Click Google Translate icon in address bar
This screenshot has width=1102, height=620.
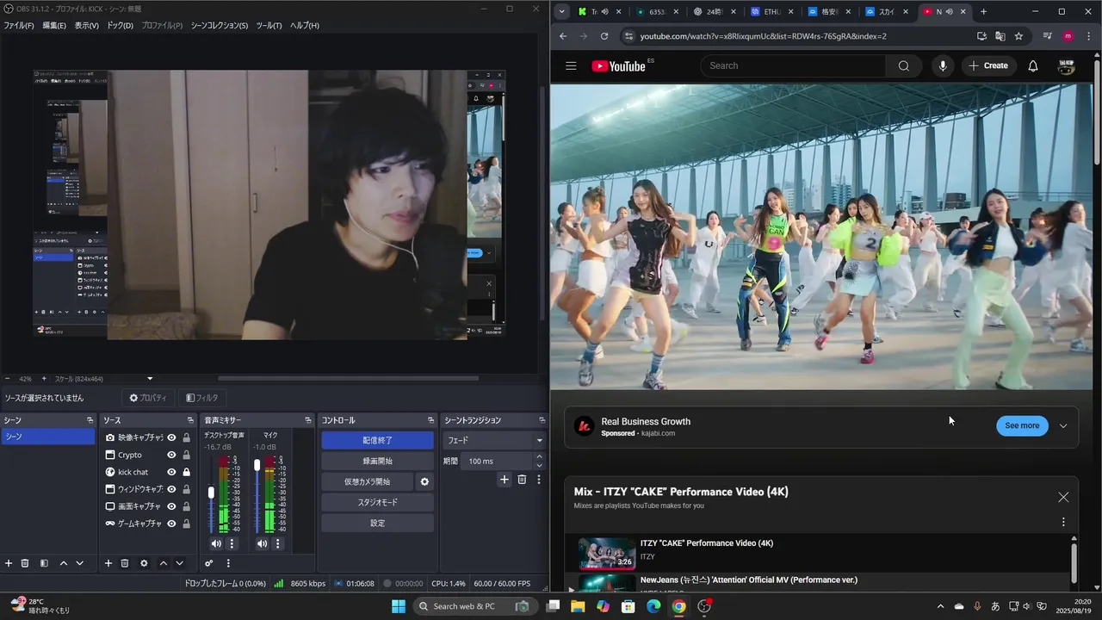[1000, 36]
